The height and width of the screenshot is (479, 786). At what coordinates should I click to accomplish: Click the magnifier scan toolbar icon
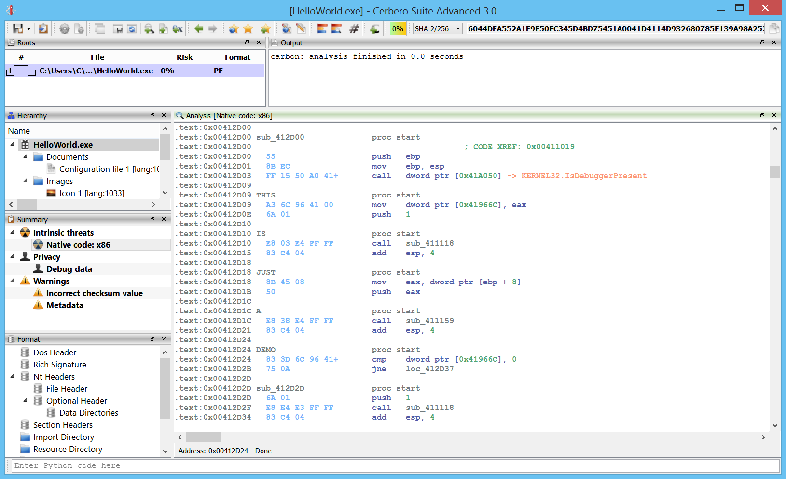pyautogui.click(x=149, y=28)
